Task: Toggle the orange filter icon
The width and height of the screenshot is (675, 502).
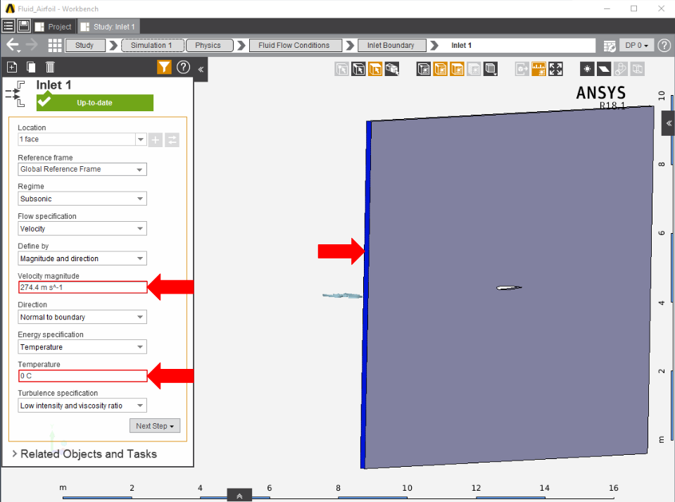Action: pos(164,67)
